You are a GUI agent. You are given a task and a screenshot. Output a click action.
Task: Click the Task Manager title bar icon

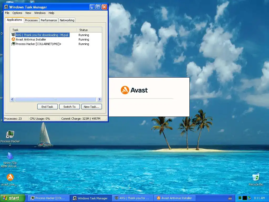coord(6,7)
